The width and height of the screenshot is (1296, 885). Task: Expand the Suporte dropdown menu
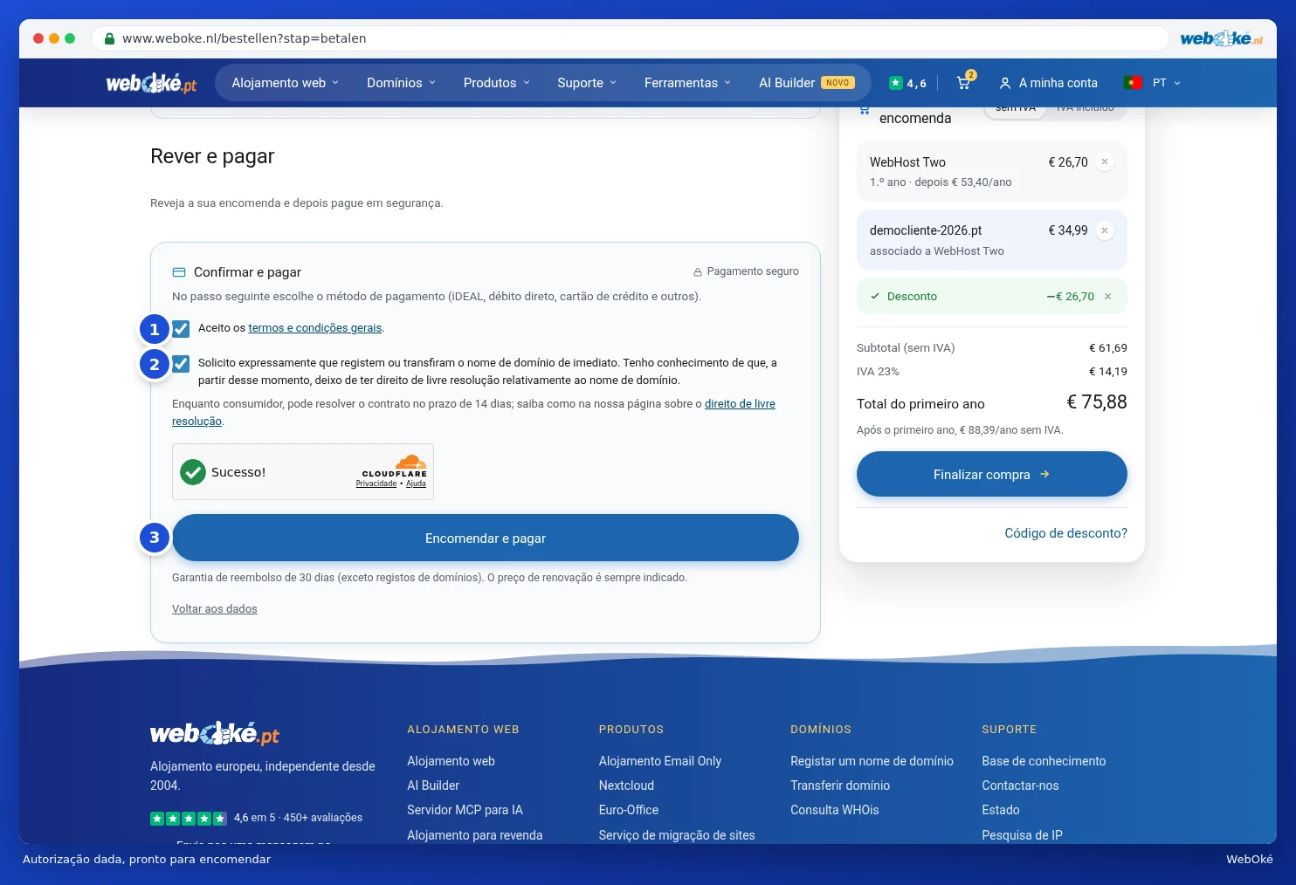pos(587,83)
